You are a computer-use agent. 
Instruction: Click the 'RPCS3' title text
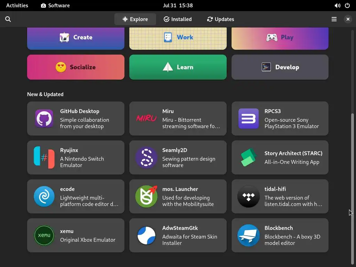273,111
